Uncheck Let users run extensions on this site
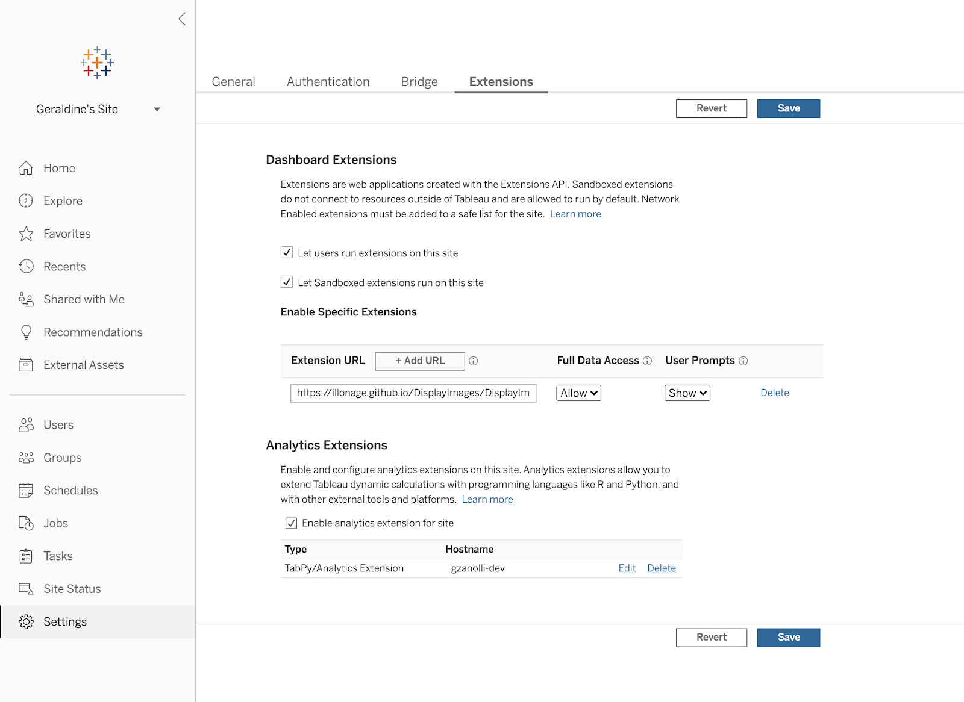 coord(287,253)
